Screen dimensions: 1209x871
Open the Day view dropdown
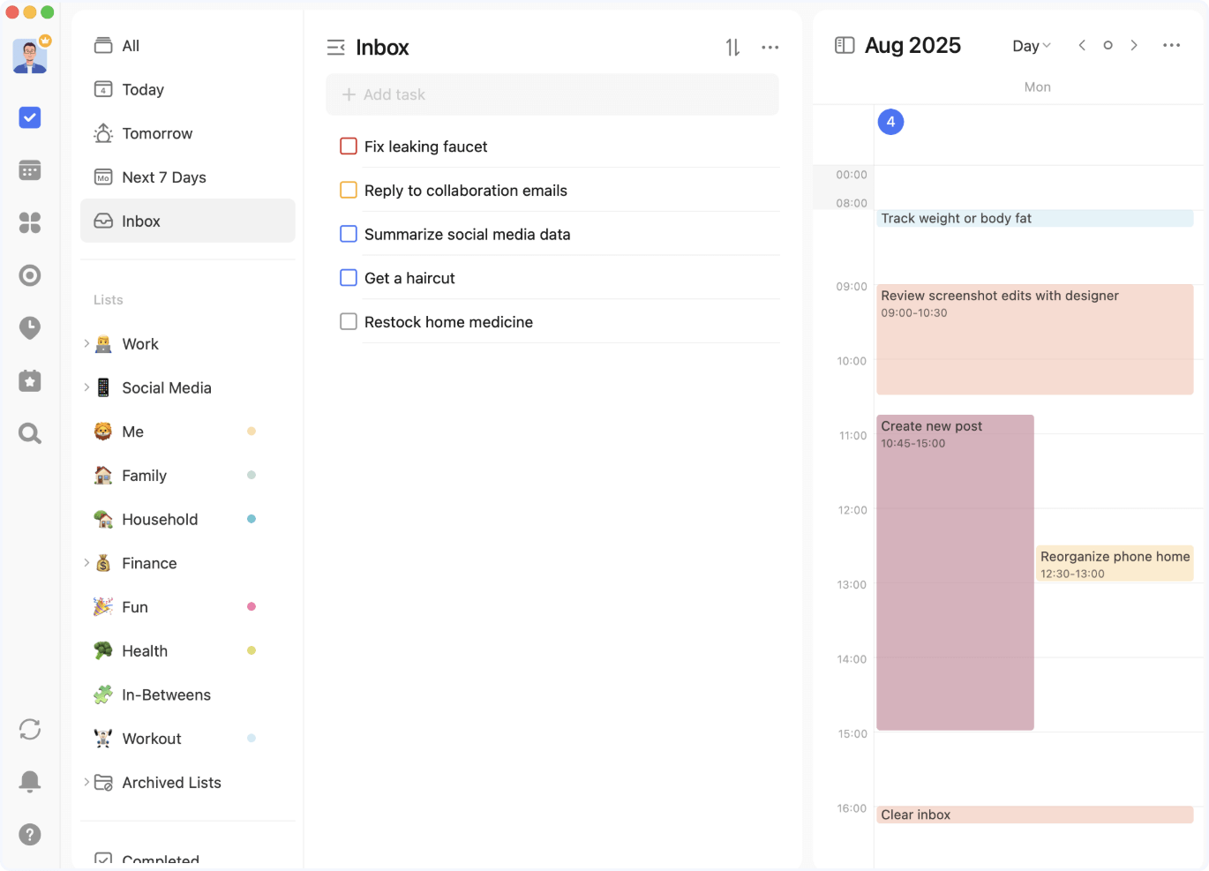tap(1031, 45)
